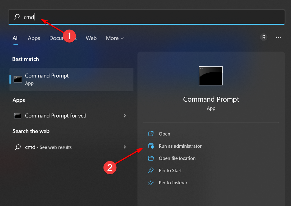The height and width of the screenshot is (206, 291).
Task: Expand the cmd web results chevron
Action: point(125,147)
